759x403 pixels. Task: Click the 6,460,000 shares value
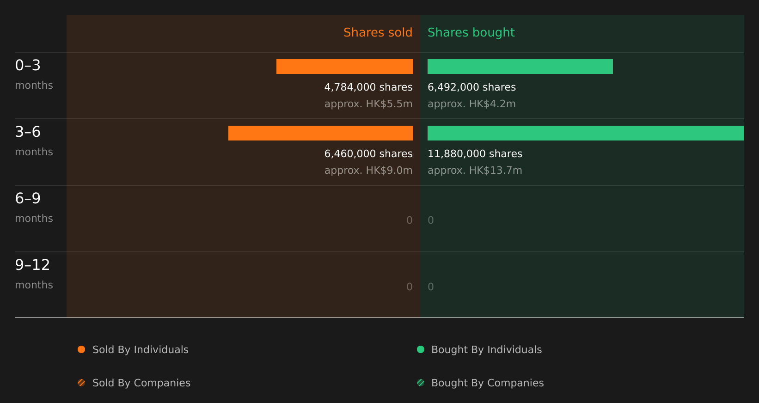(x=368, y=154)
